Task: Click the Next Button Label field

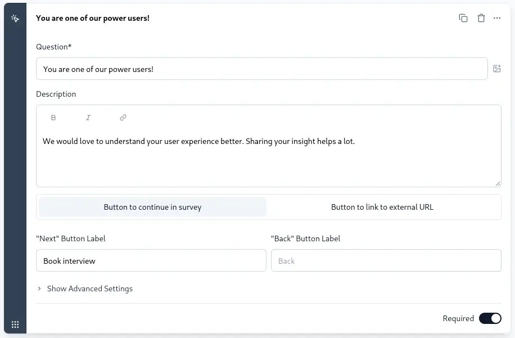Action: point(151,260)
